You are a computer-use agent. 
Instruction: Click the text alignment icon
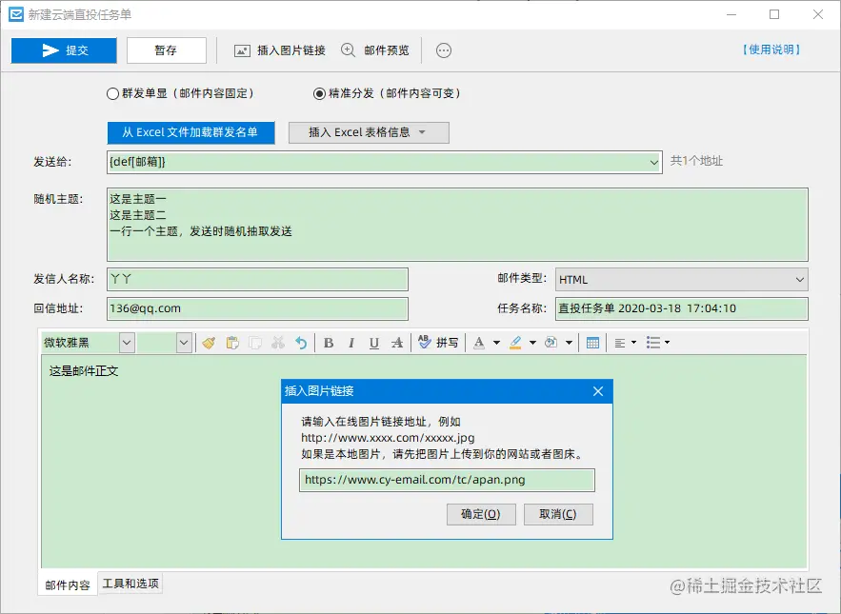point(620,343)
